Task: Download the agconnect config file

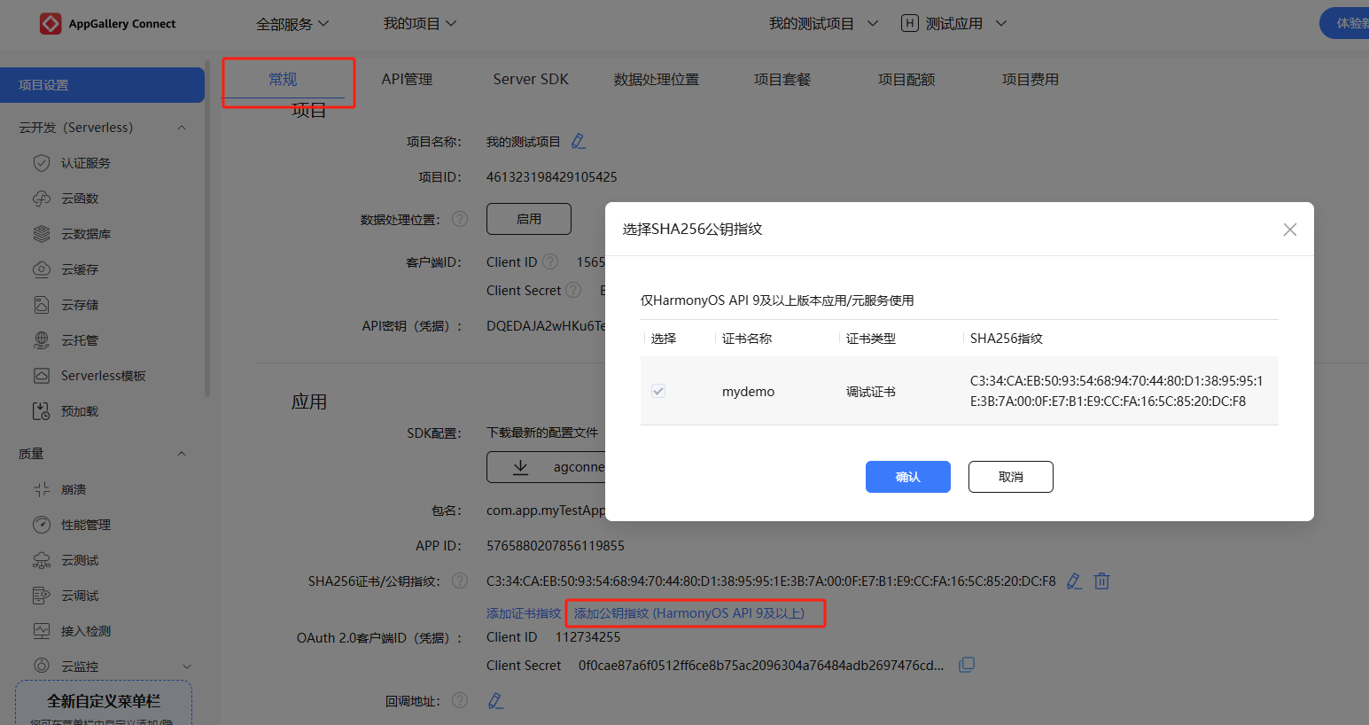Action: 546,467
